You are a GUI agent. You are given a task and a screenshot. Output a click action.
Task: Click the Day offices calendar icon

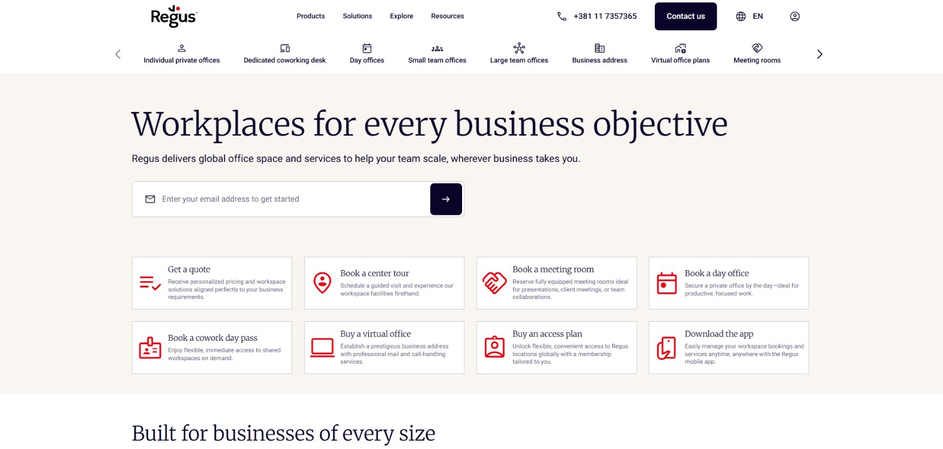[x=367, y=48]
